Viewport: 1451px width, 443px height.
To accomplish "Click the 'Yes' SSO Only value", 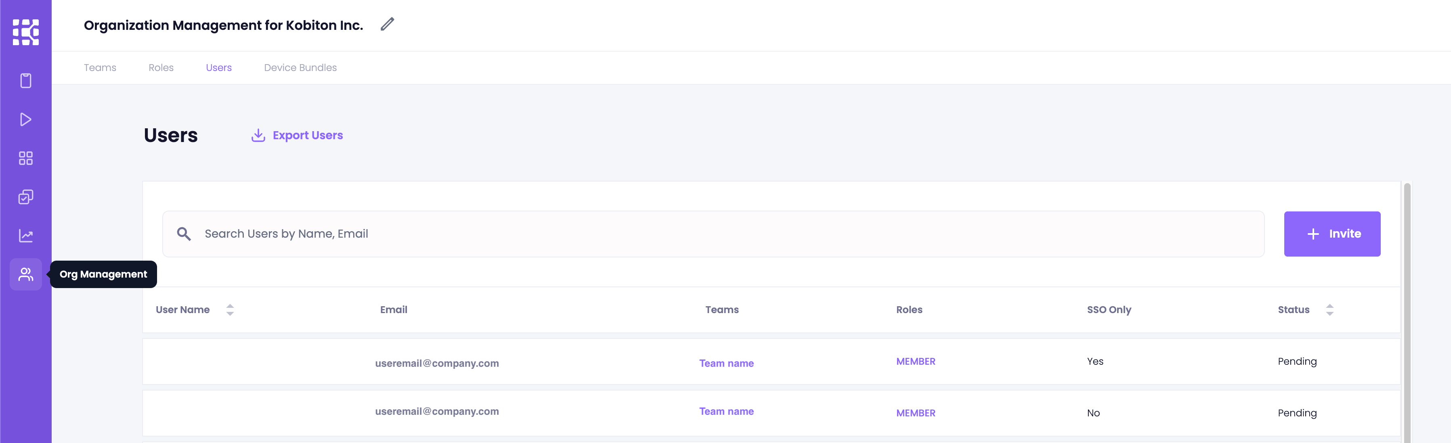I will [x=1095, y=362].
